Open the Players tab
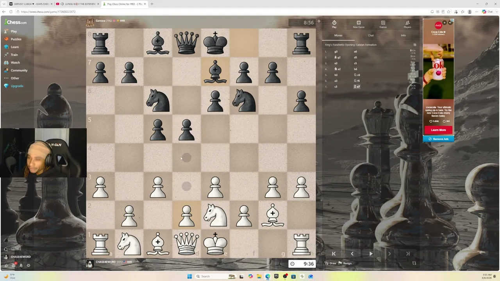 click(407, 24)
